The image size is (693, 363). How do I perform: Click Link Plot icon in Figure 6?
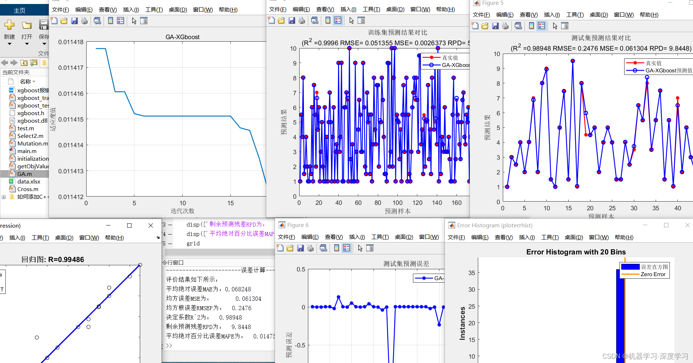click(323, 248)
